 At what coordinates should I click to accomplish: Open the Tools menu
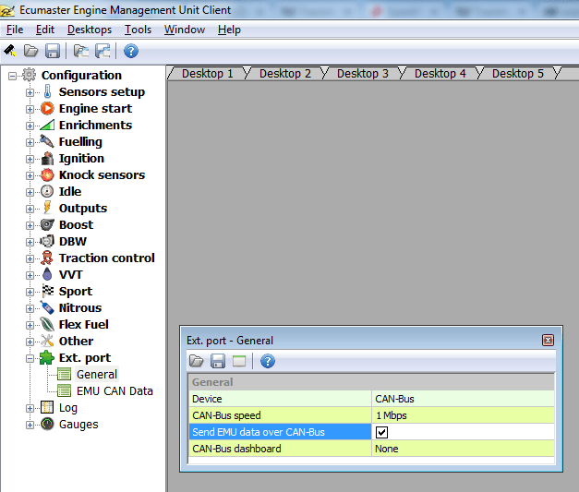(138, 30)
